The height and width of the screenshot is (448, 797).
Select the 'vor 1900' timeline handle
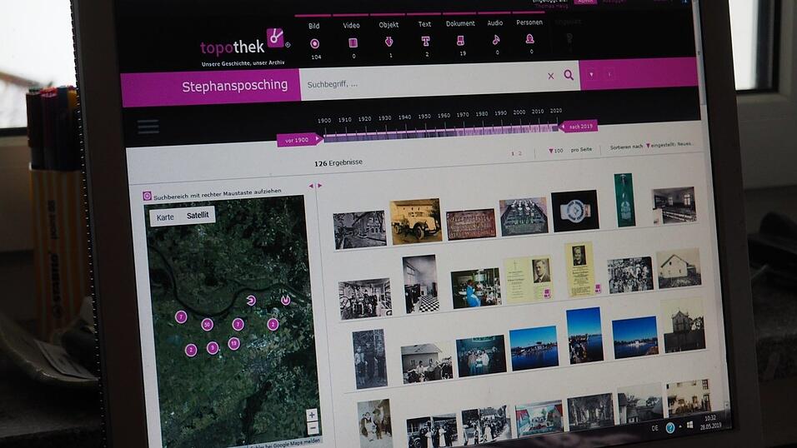(298, 140)
